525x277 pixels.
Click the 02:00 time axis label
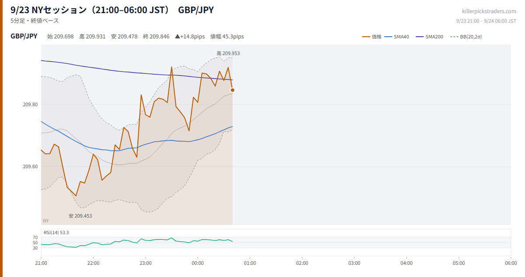click(x=302, y=263)
